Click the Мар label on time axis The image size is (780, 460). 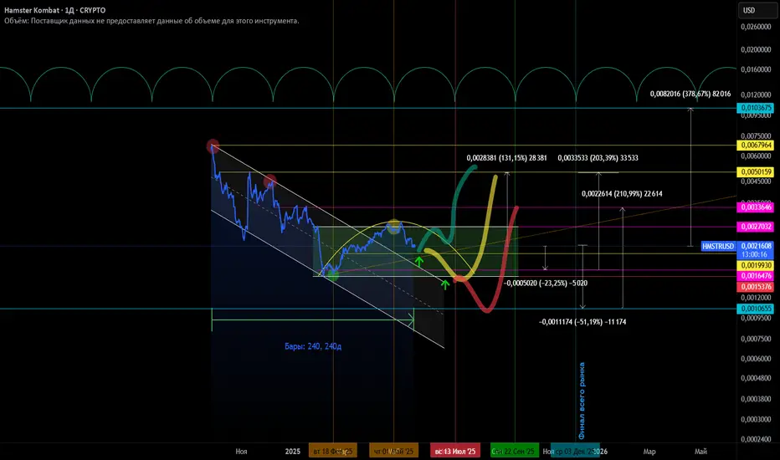[649, 452]
